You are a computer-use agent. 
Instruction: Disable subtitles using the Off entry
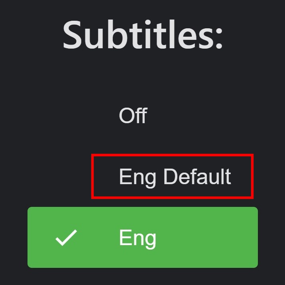[x=133, y=116]
